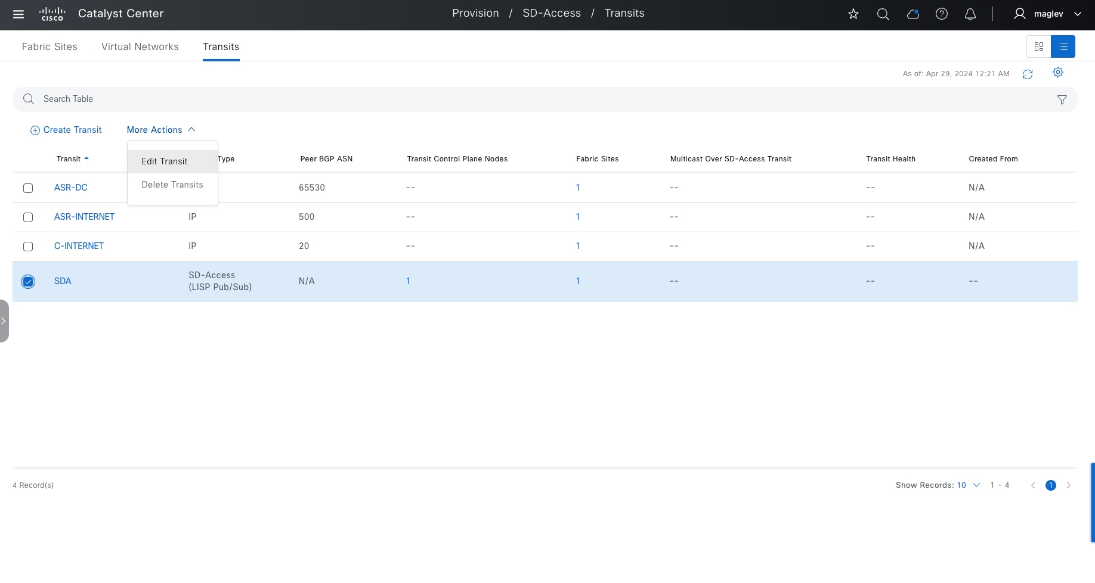Open the cloud status icon

tap(912, 14)
